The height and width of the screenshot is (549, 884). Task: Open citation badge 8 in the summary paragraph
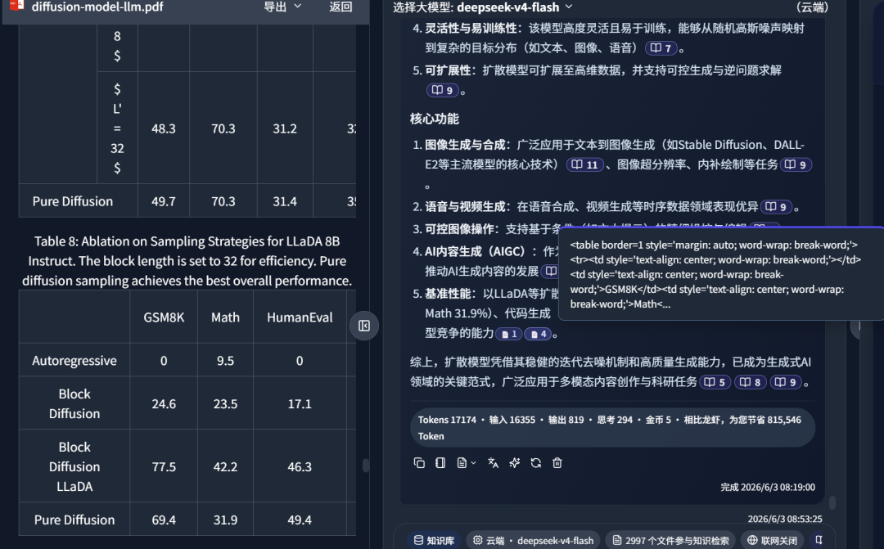point(751,382)
